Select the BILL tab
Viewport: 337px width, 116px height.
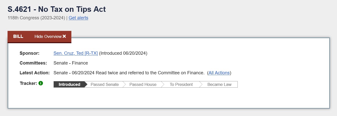[18, 36]
